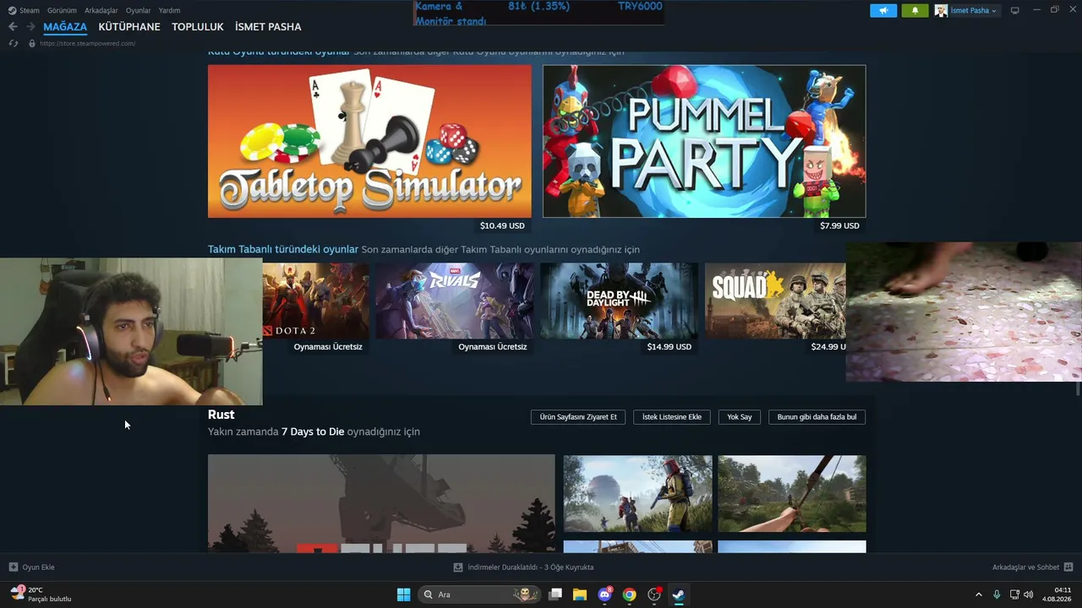The height and width of the screenshot is (608, 1082).
Task: Click the Ürün Sayfasını Ziyaret Et button
Action: [x=578, y=417]
